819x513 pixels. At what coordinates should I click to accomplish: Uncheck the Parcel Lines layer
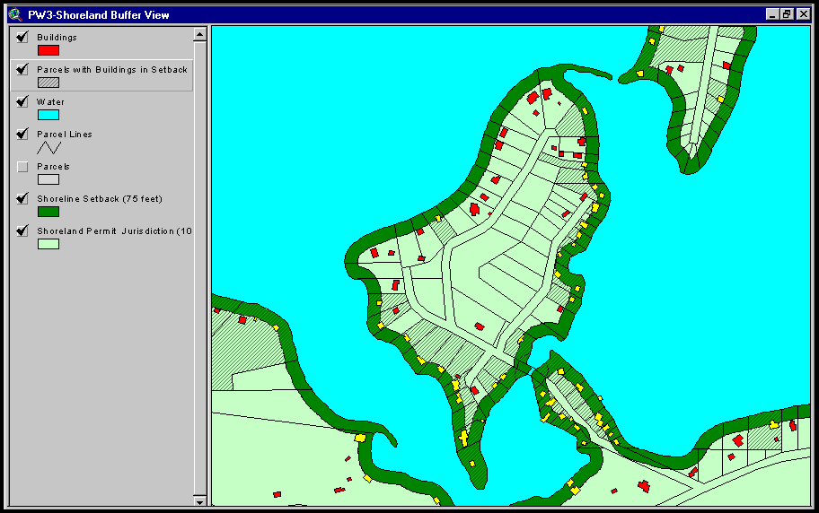coord(22,135)
